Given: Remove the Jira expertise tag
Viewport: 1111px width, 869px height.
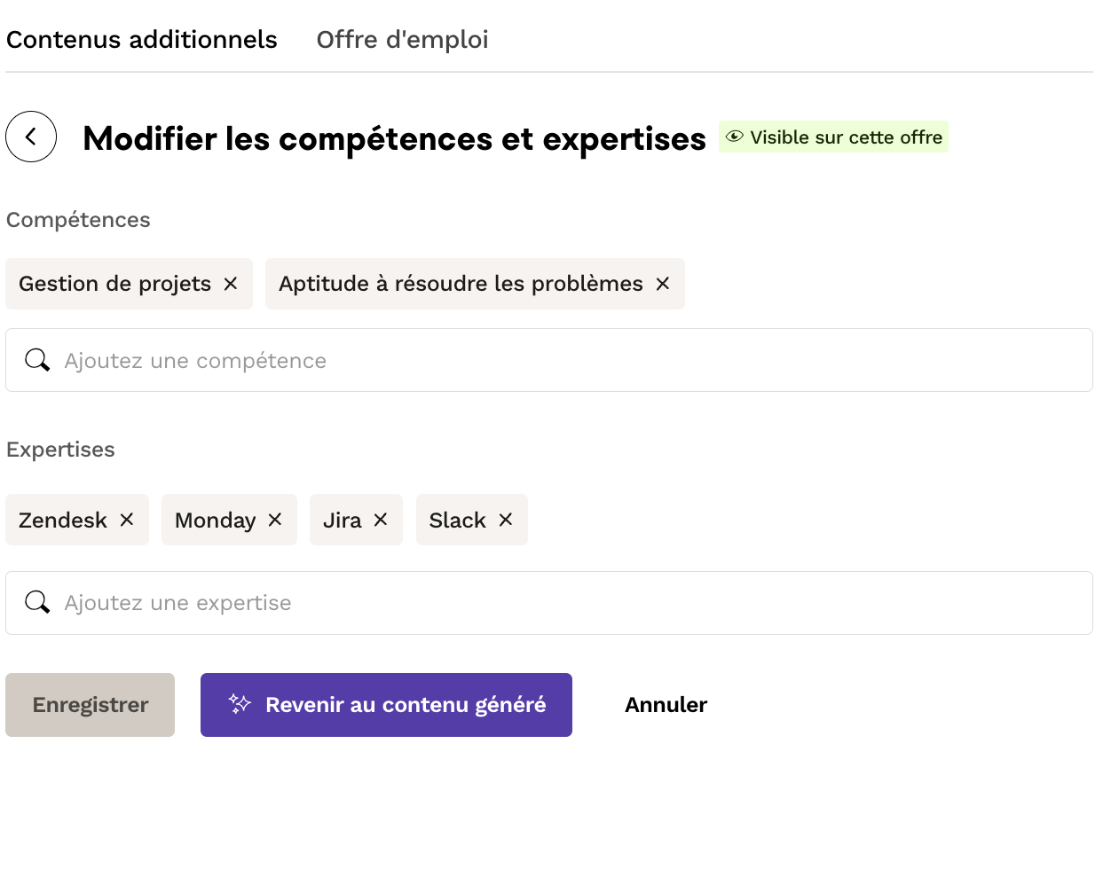Looking at the screenshot, I should (381, 520).
